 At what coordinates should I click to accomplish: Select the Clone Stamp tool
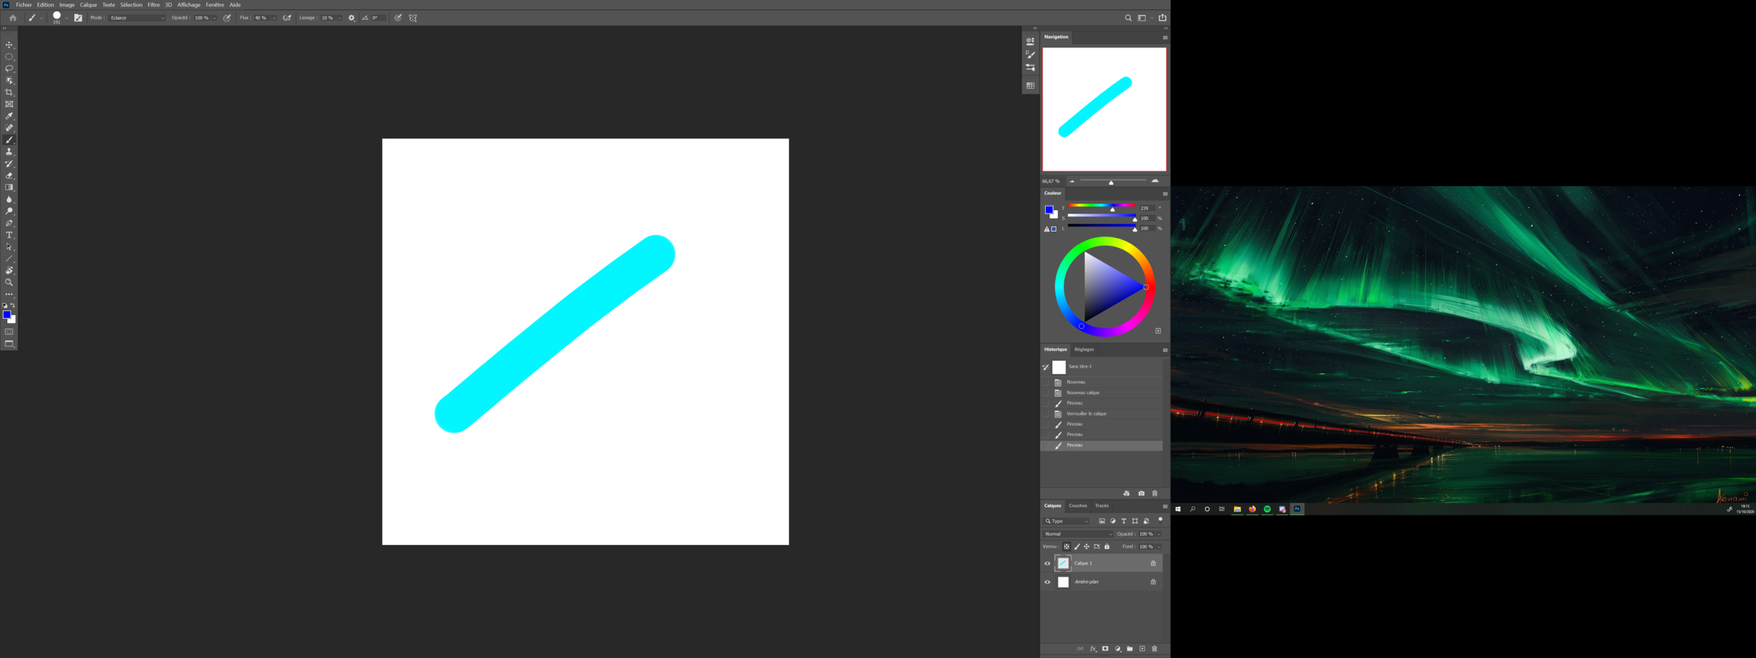coord(9,152)
